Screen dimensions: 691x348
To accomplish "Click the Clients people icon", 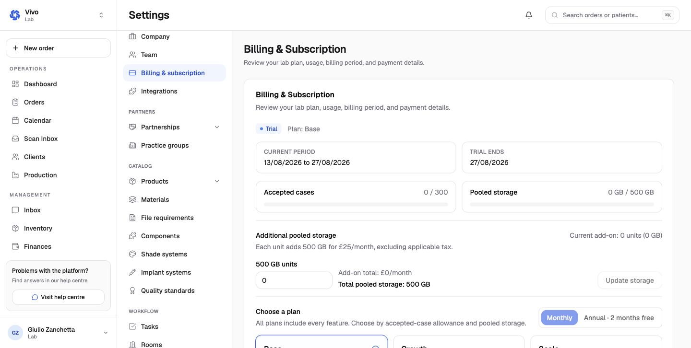I will (x=15, y=157).
